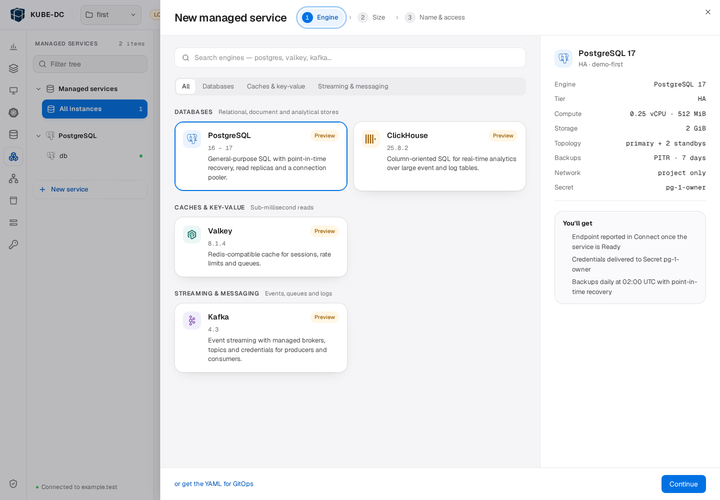Switch to the Databases tab
Image resolution: width=720 pixels, height=500 pixels.
[218, 86]
